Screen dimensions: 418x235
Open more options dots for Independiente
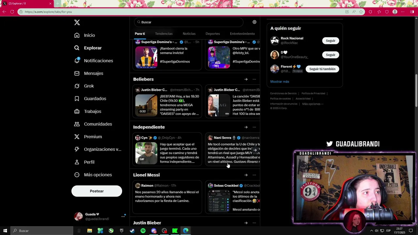point(254,127)
